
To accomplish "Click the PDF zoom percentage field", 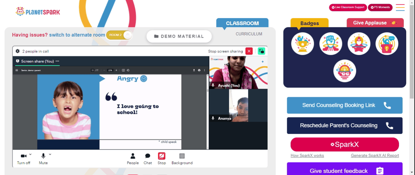I will 110,70.
